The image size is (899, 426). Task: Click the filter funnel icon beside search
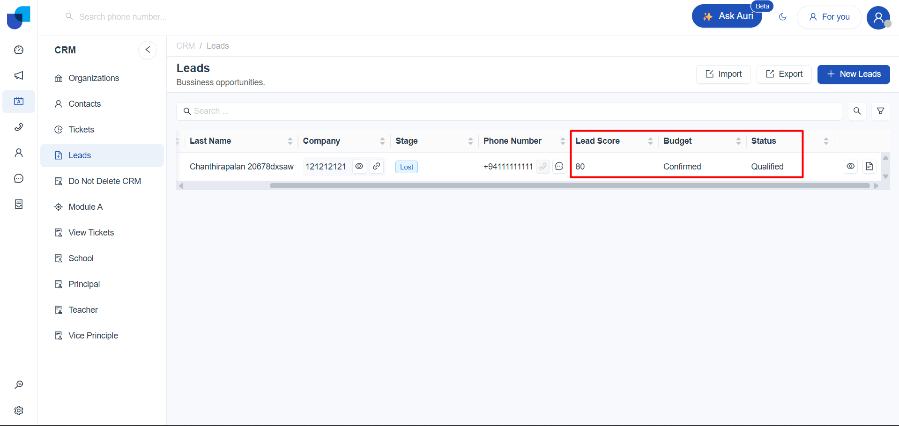[880, 111]
